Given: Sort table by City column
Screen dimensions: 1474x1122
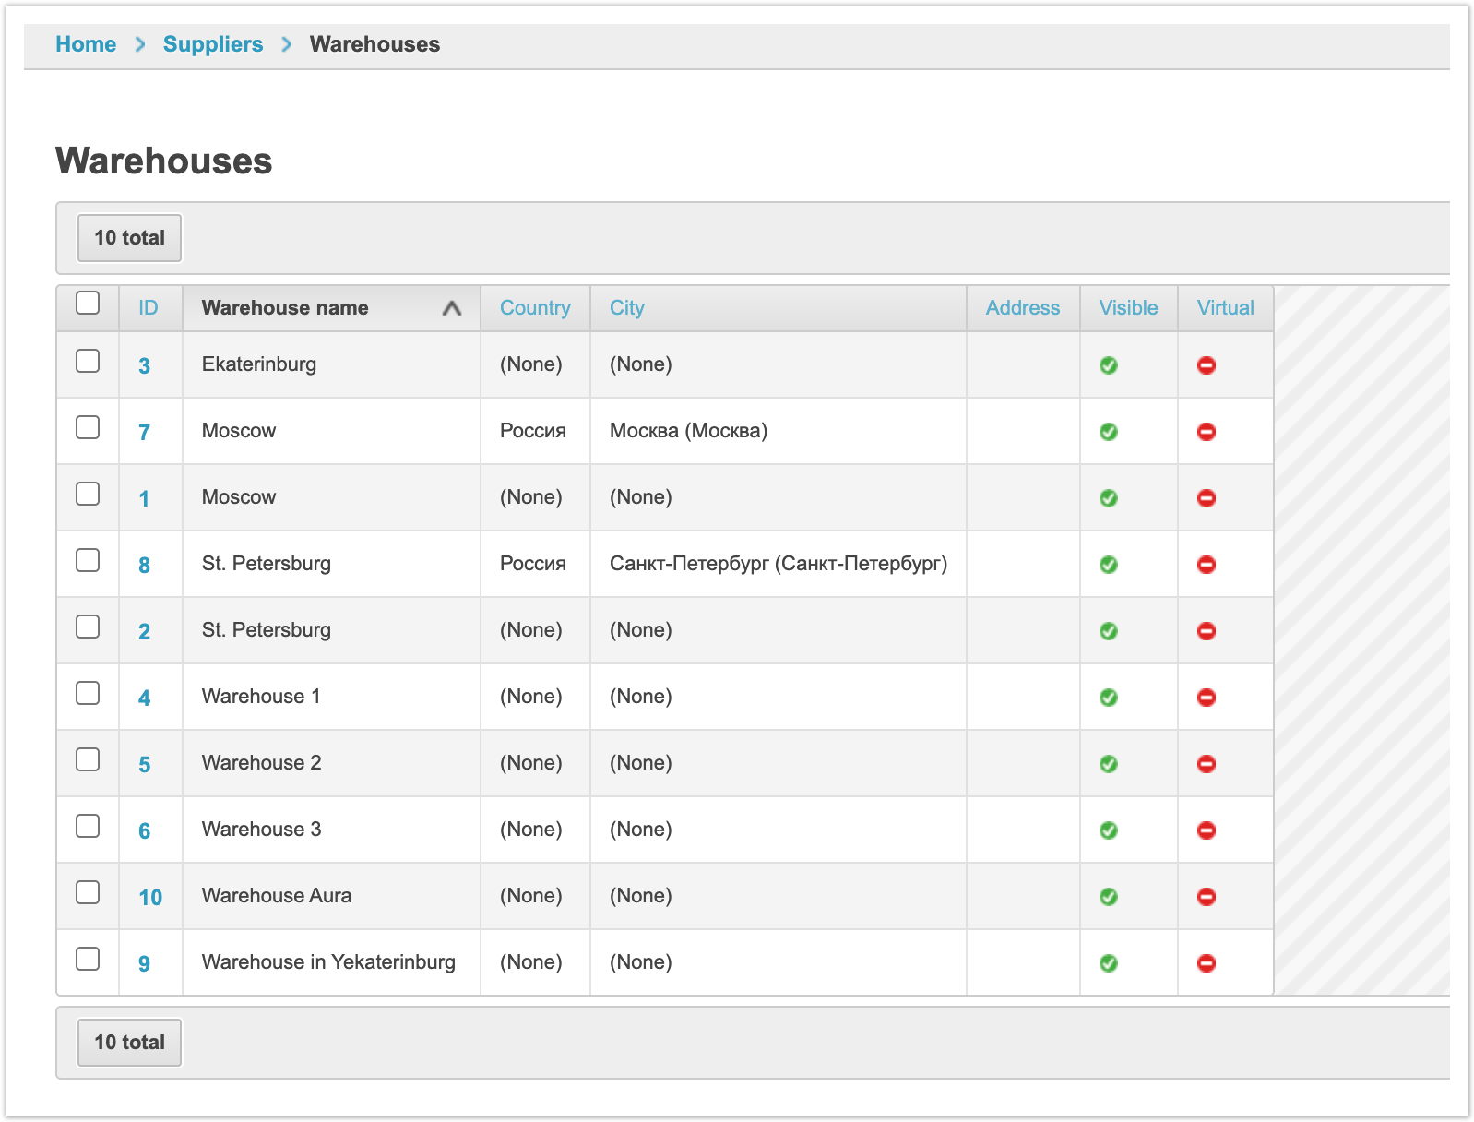Looking at the screenshot, I should tap(626, 308).
